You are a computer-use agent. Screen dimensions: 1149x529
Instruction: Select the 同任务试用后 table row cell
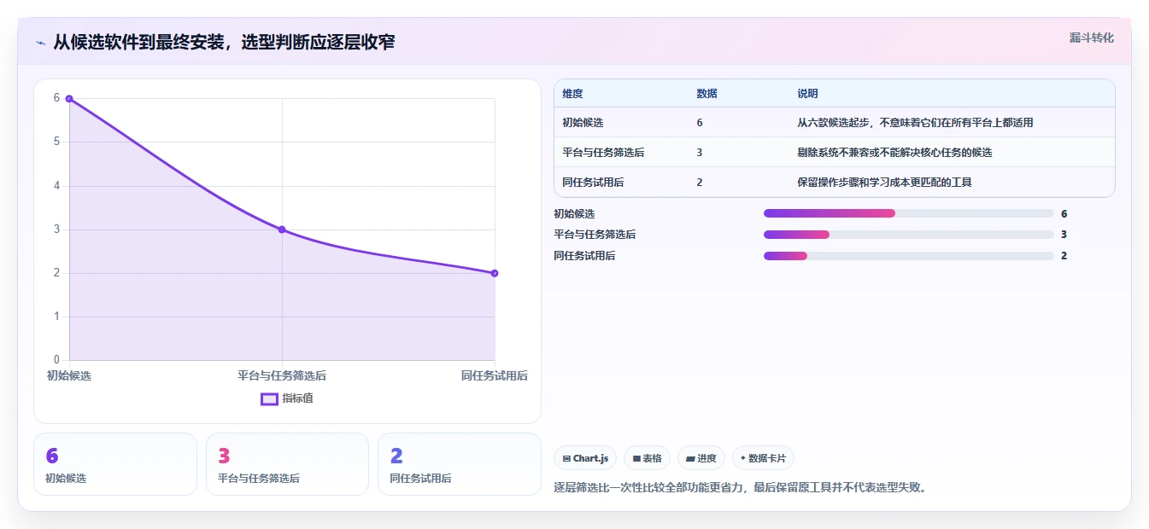pyautogui.click(x=593, y=183)
